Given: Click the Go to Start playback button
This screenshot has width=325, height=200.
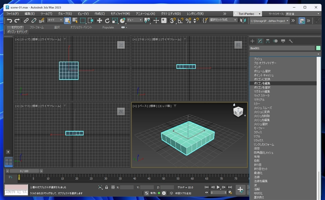Looking at the screenshot, I should tap(207, 187).
